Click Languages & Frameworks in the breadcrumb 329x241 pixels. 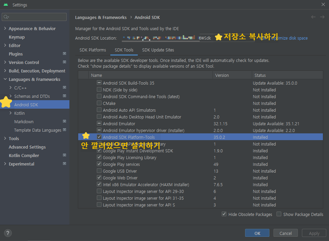101,17
